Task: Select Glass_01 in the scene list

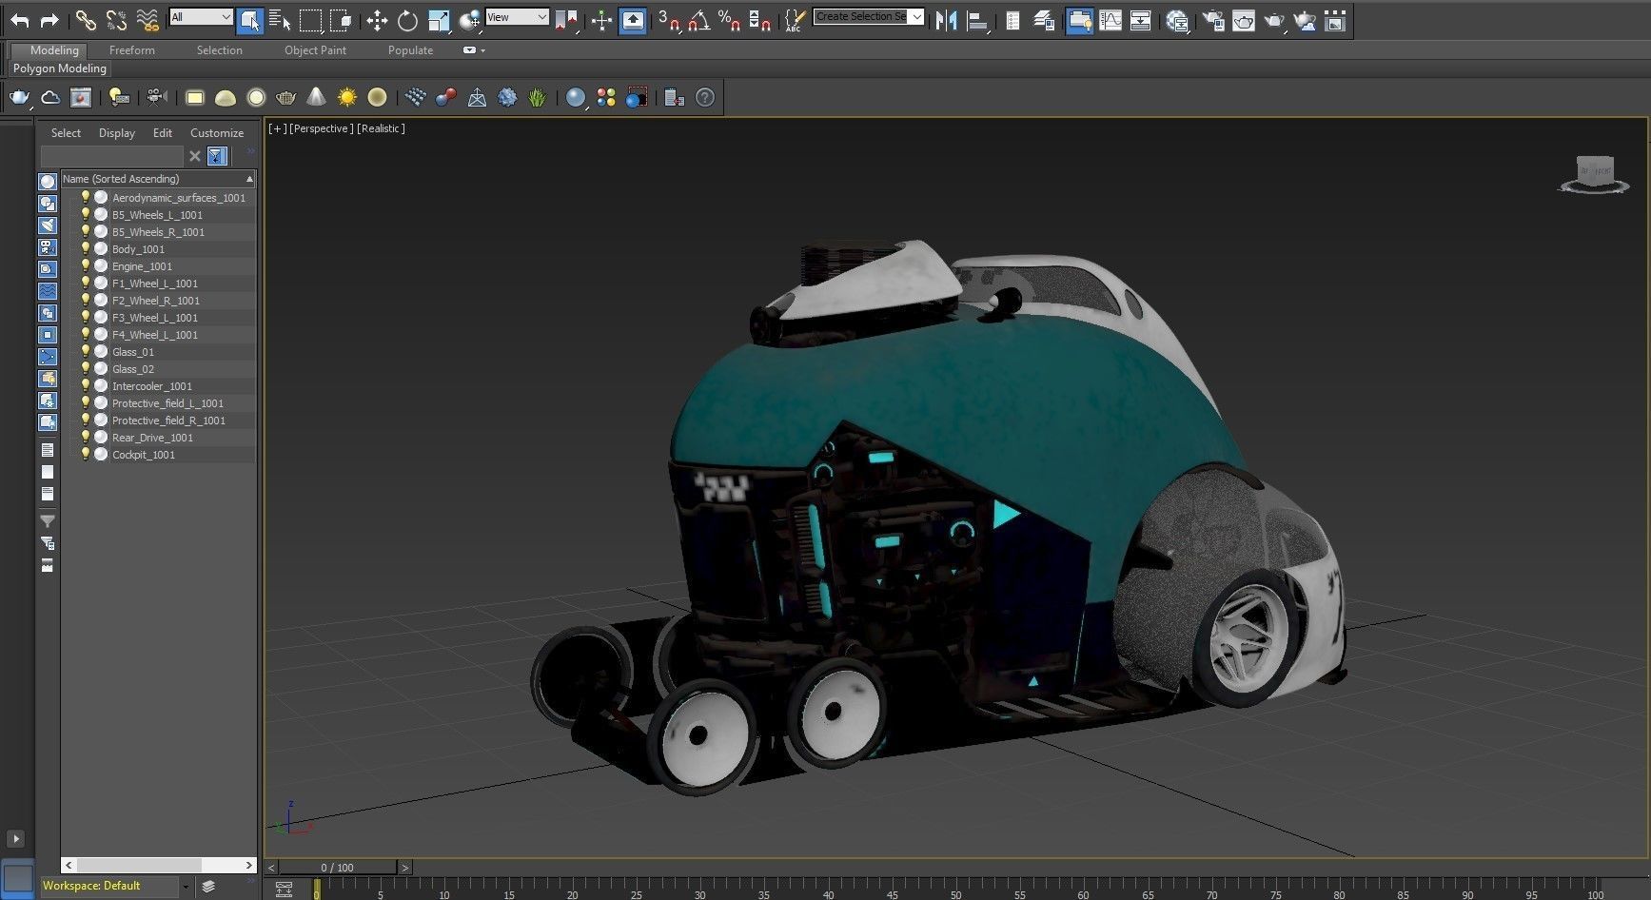Action: point(133,352)
